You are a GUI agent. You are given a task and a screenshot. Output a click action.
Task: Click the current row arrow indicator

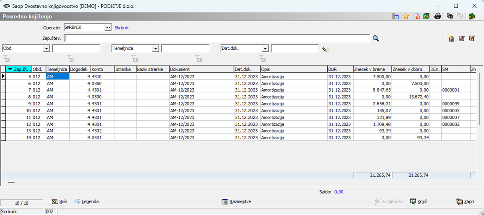[3, 76]
